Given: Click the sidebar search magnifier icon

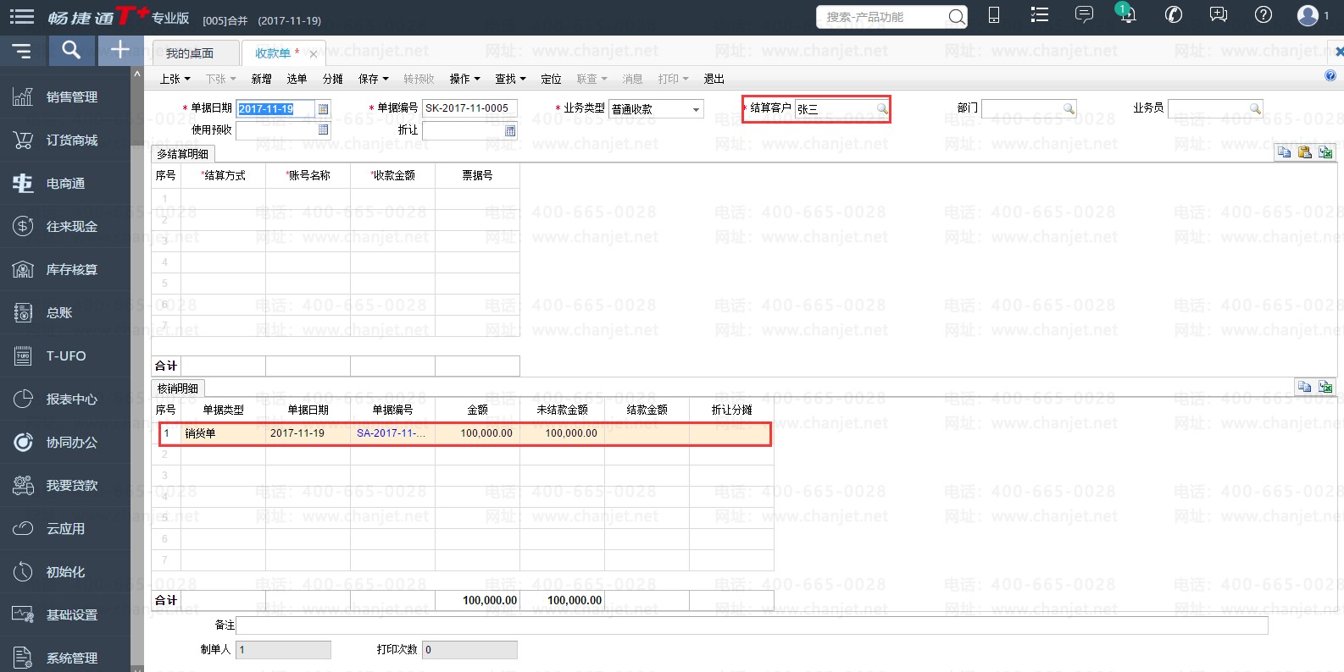Looking at the screenshot, I should [71, 51].
